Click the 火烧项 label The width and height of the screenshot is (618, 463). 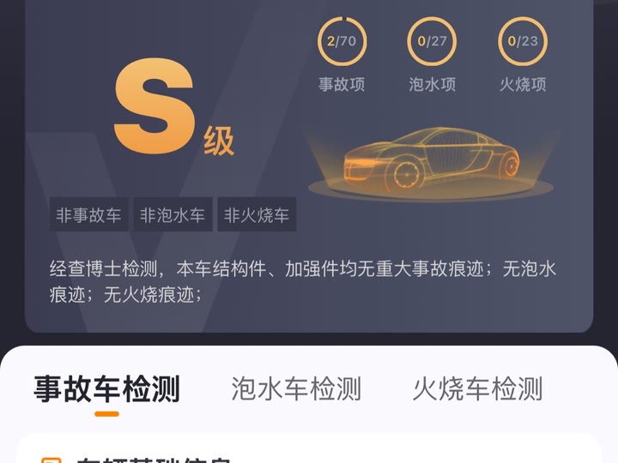[x=523, y=84]
